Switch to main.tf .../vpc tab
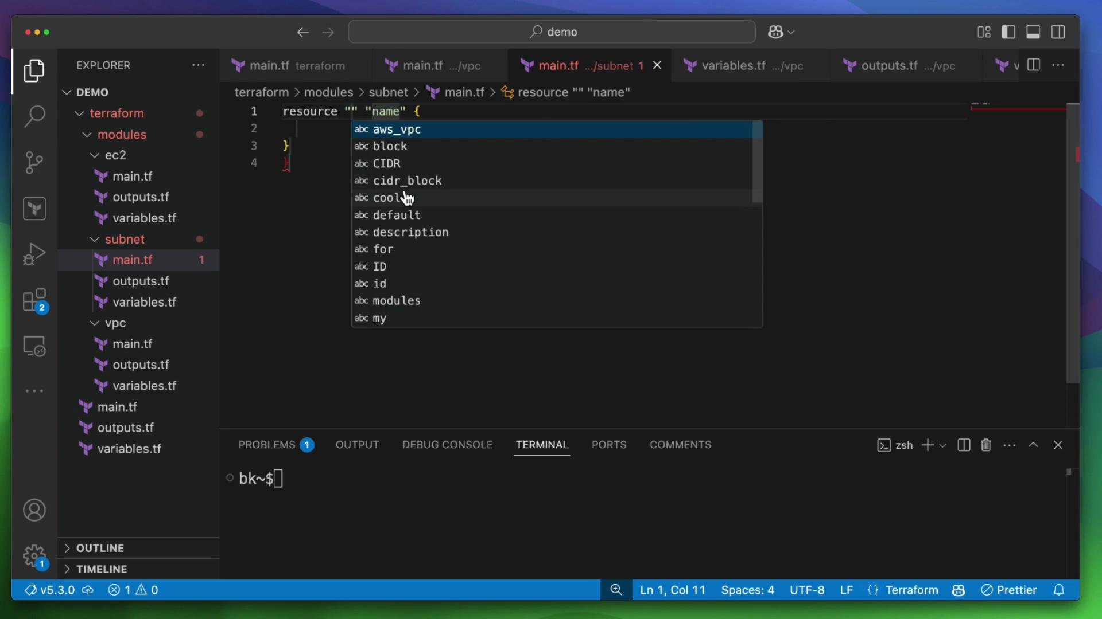1102x619 pixels. click(440, 65)
